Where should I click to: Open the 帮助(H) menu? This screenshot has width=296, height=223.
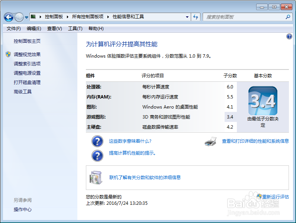[96, 29]
